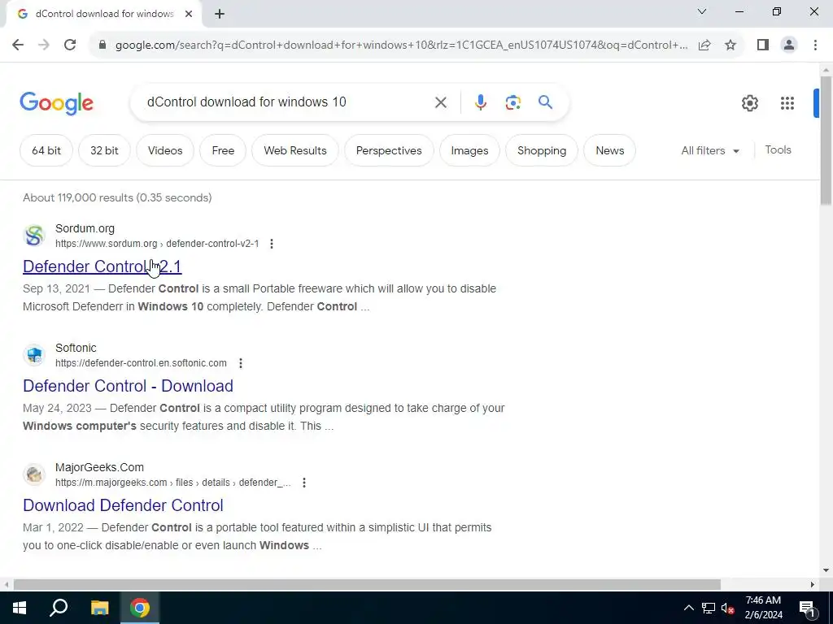The width and height of the screenshot is (833, 624).
Task: Open the taskbar clock and date
Action: (x=763, y=608)
